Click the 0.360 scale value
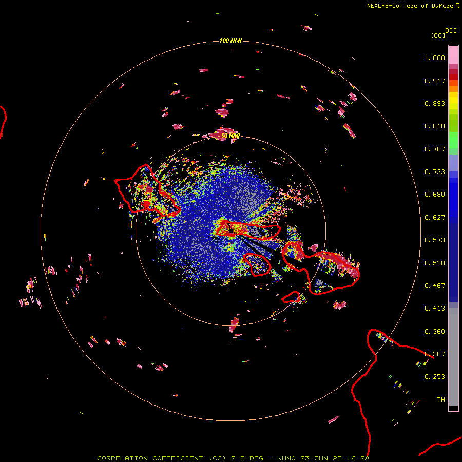Screen dimensions: 462x462 [x=435, y=332]
